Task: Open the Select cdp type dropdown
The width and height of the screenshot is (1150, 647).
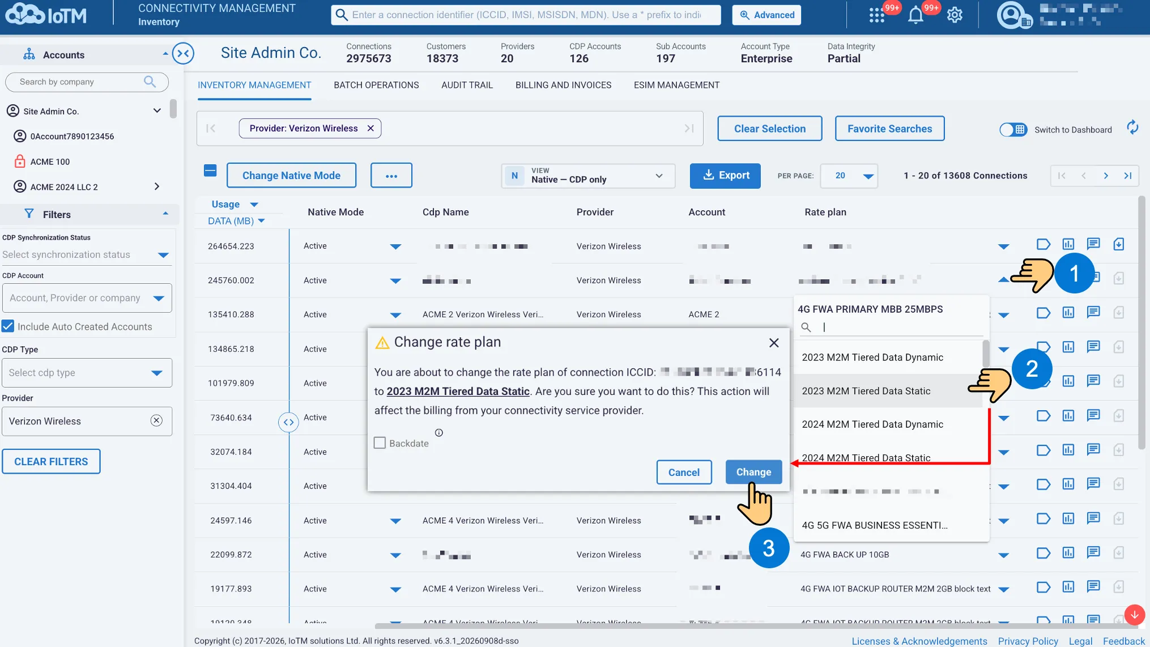Action: click(x=87, y=373)
